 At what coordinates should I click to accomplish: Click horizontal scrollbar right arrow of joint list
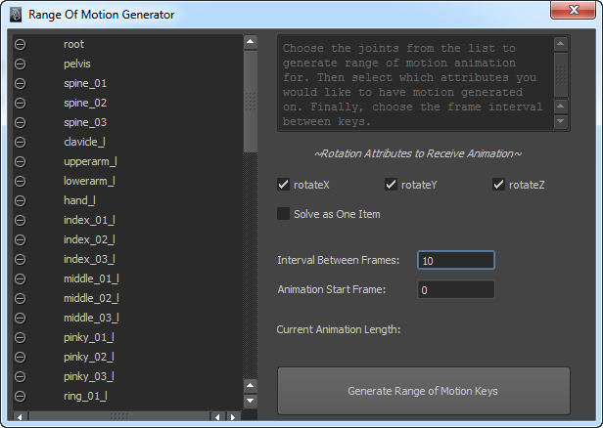coord(233,416)
